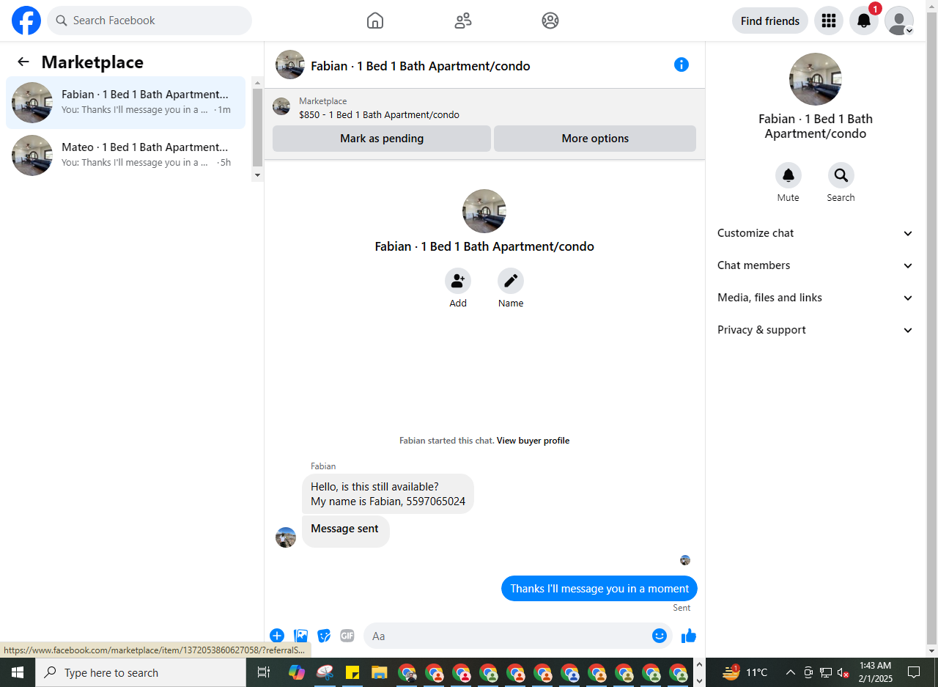Show hidden system tray icons

791,672
